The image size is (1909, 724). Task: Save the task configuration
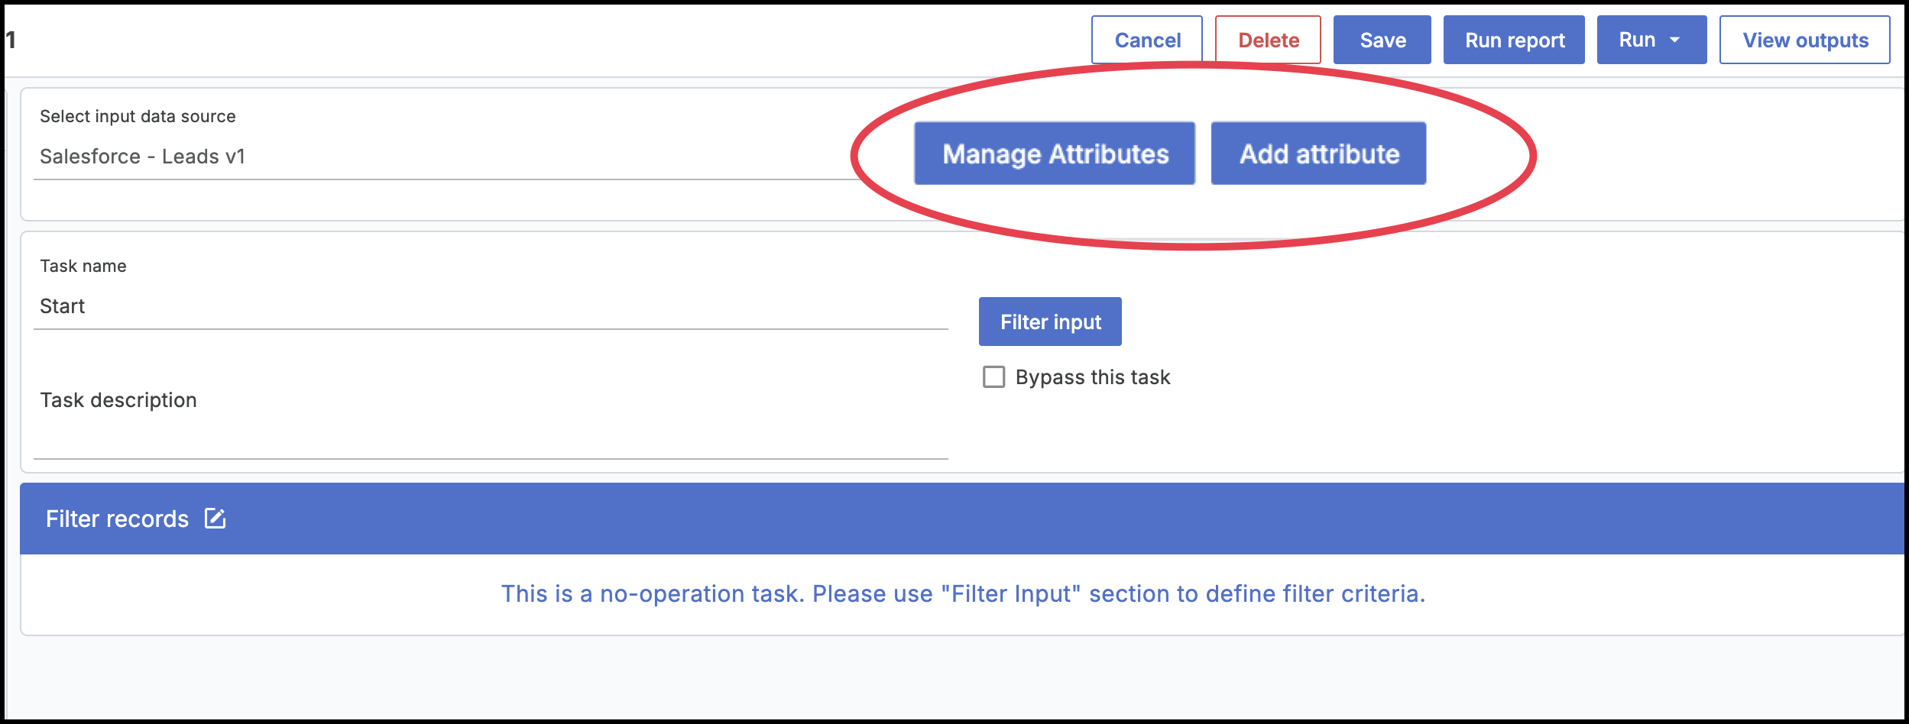1382,40
